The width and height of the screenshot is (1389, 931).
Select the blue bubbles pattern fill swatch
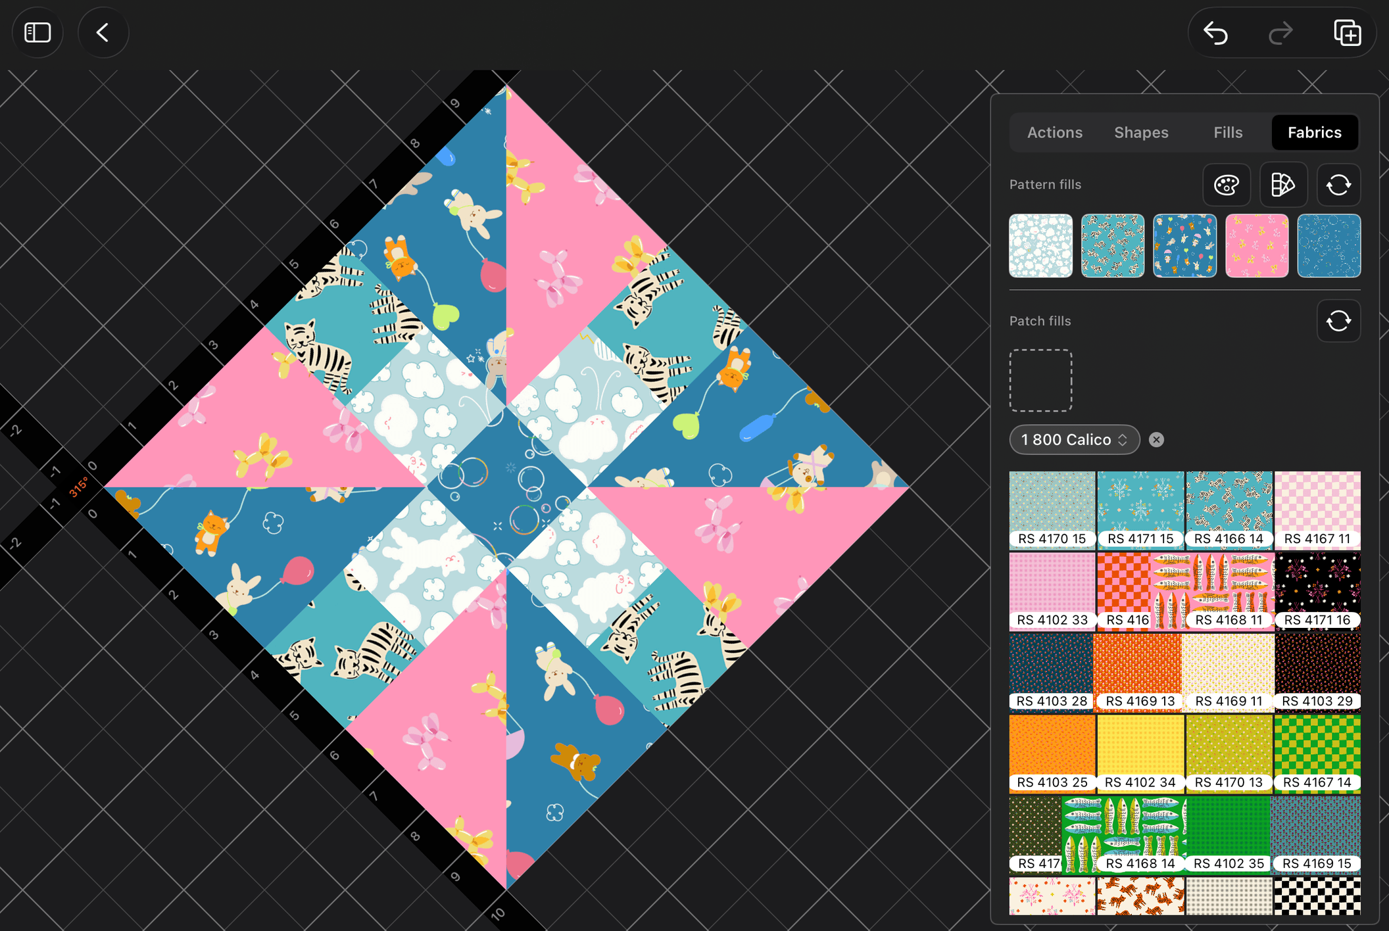(x=1328, y=246)
